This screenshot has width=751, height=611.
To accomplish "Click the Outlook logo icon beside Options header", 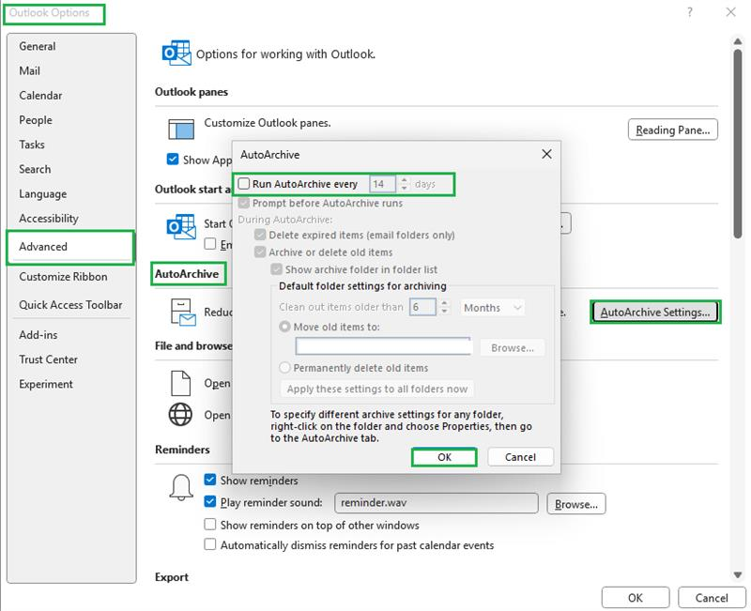I will click(x=176, y=53).
